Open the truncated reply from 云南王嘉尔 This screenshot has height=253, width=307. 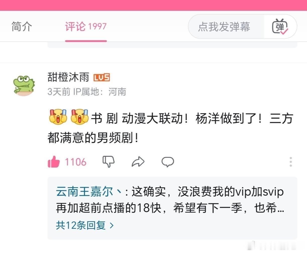tap(170, 200)
